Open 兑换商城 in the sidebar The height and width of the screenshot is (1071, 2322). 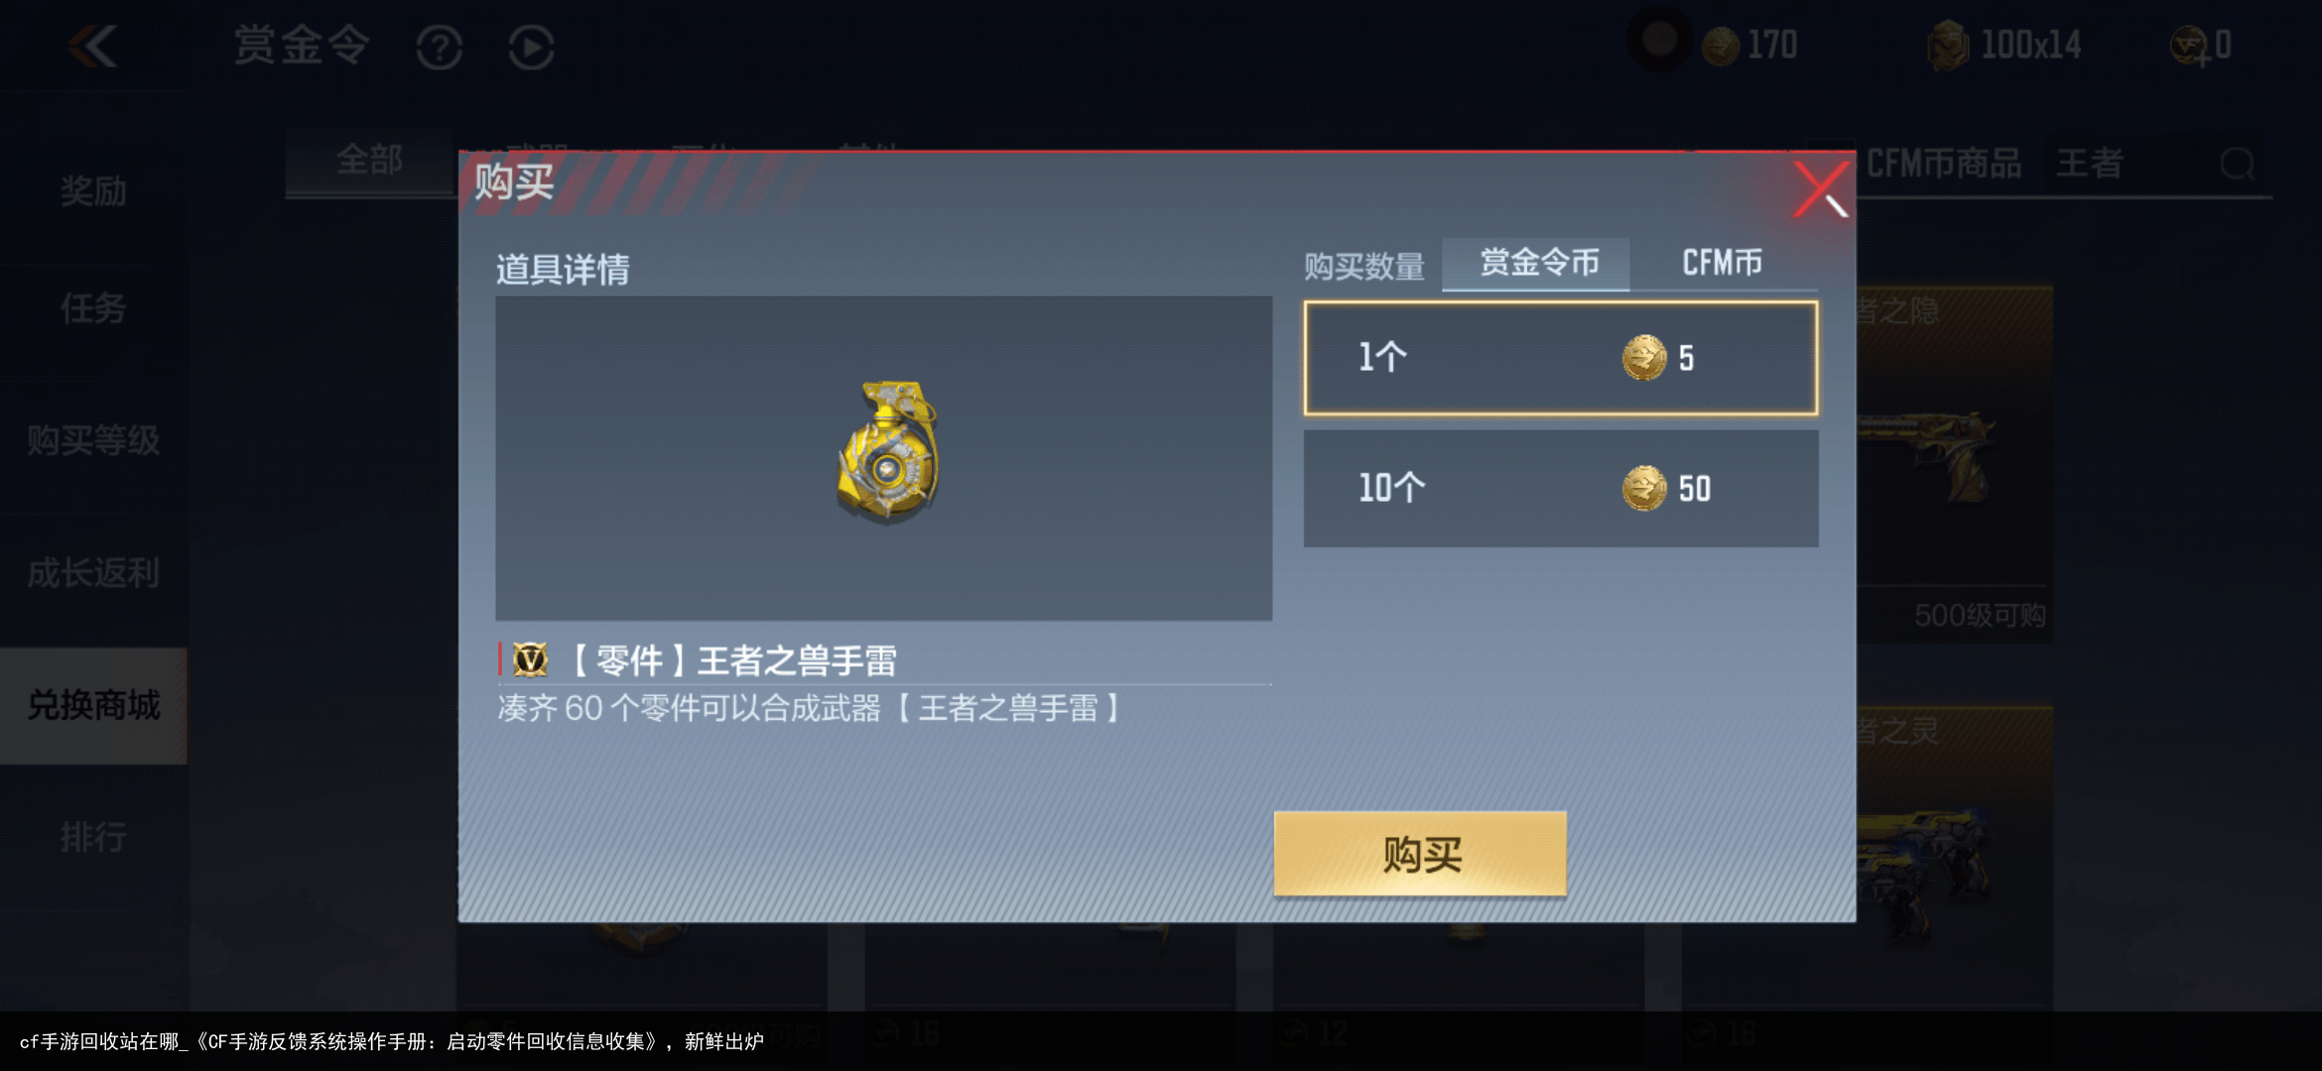[x=93, y=705]
